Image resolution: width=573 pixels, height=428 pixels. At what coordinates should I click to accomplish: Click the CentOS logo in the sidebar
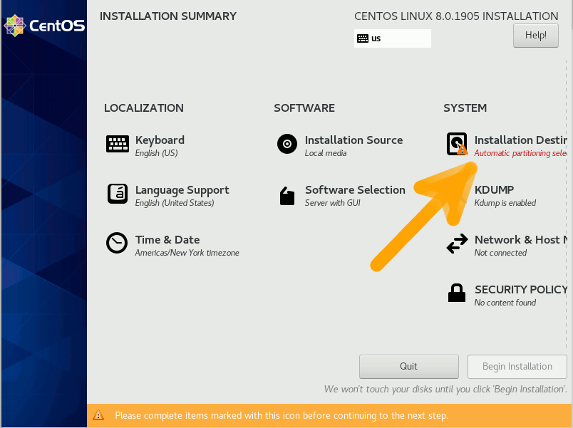(44, 26)
